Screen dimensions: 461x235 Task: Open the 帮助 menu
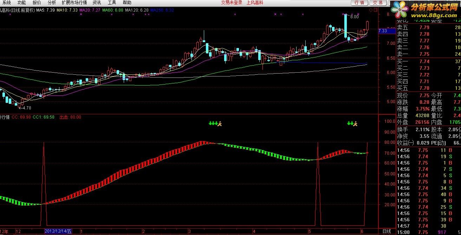[x=127, y=2]
